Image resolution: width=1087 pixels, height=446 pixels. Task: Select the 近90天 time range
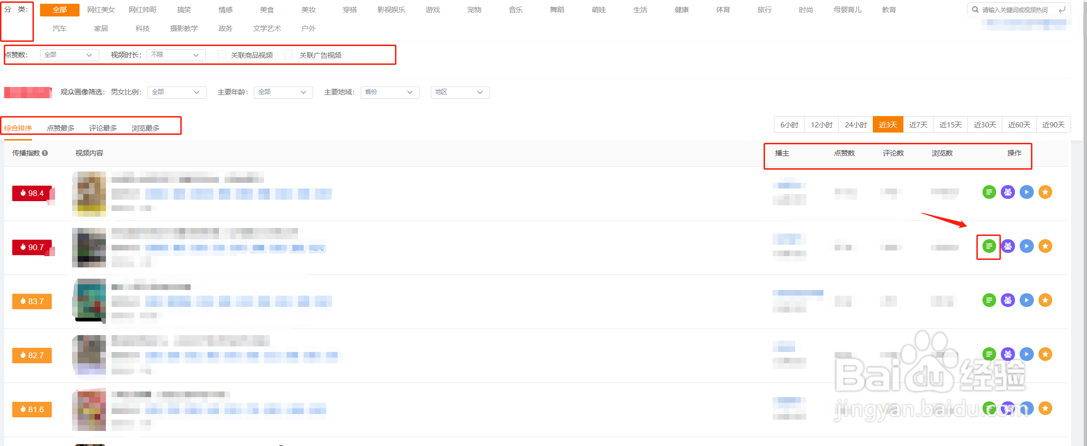(1054, 125)
